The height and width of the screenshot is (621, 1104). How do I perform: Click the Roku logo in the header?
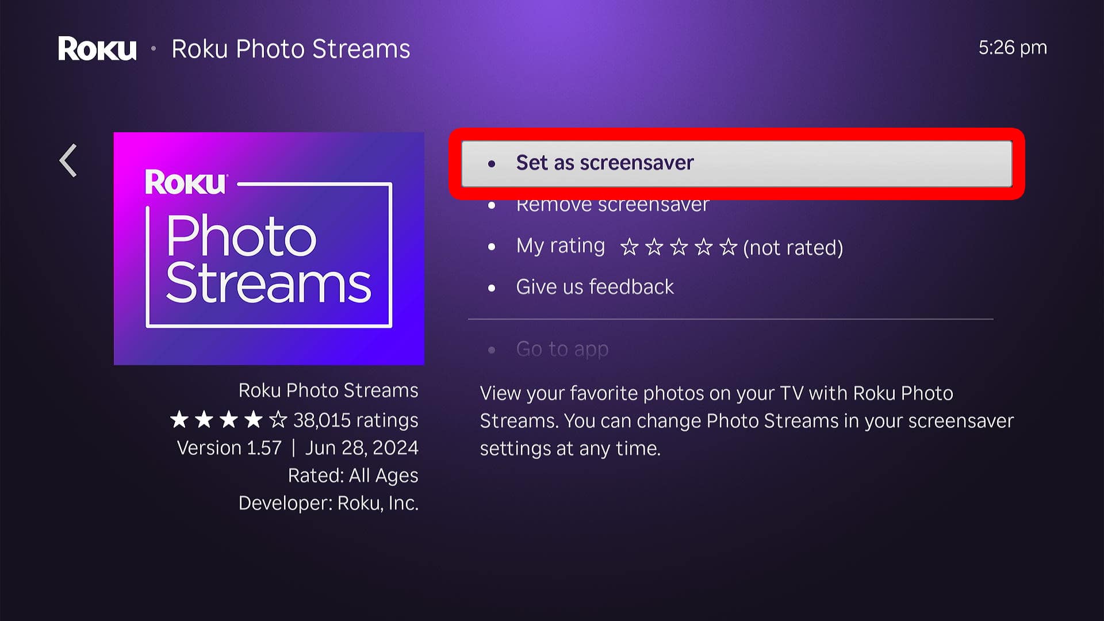pos(97,49)
